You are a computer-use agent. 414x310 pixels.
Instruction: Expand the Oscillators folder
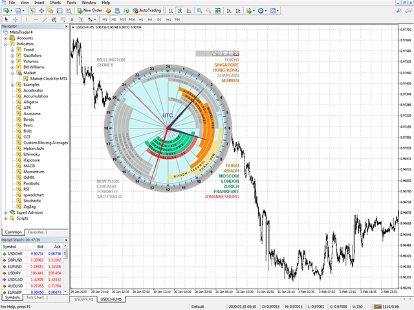tap(12, 56)
